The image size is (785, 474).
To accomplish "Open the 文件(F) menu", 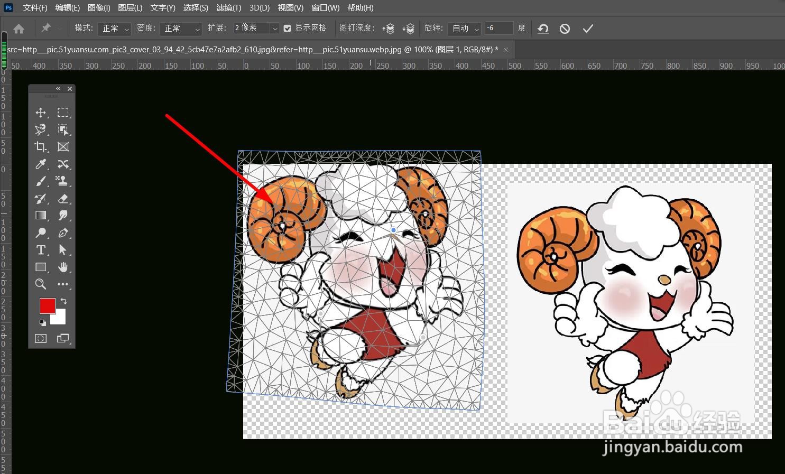I will pos(35,8).
